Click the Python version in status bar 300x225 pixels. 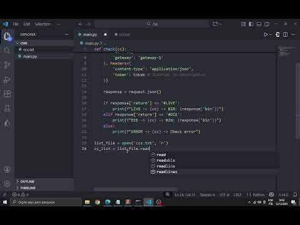(x=283, y=194)
